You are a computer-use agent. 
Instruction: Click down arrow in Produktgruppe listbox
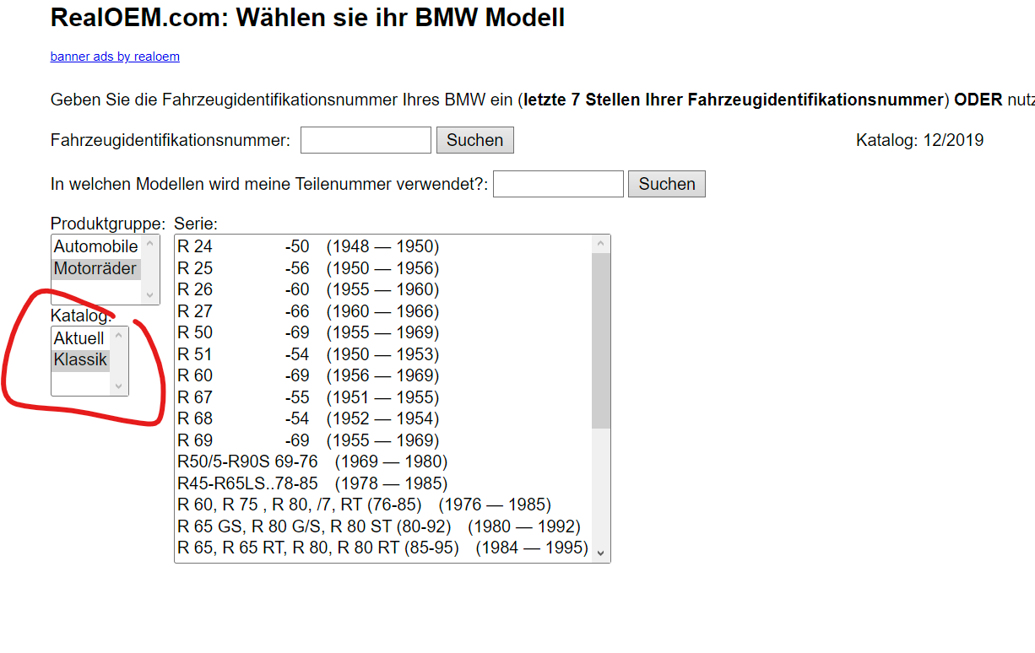(x=151, y=295)
